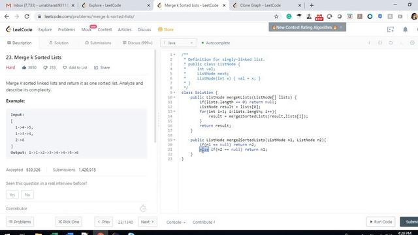
Task: Go forward in browser history
Action: [x=17, y=16]
